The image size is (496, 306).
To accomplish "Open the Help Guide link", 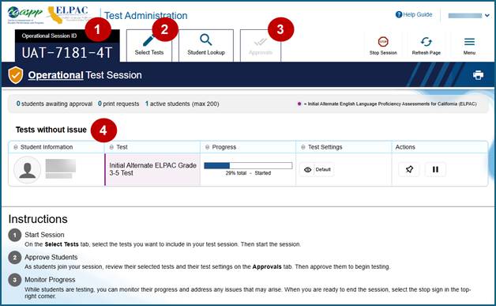I will click(414, 14).
